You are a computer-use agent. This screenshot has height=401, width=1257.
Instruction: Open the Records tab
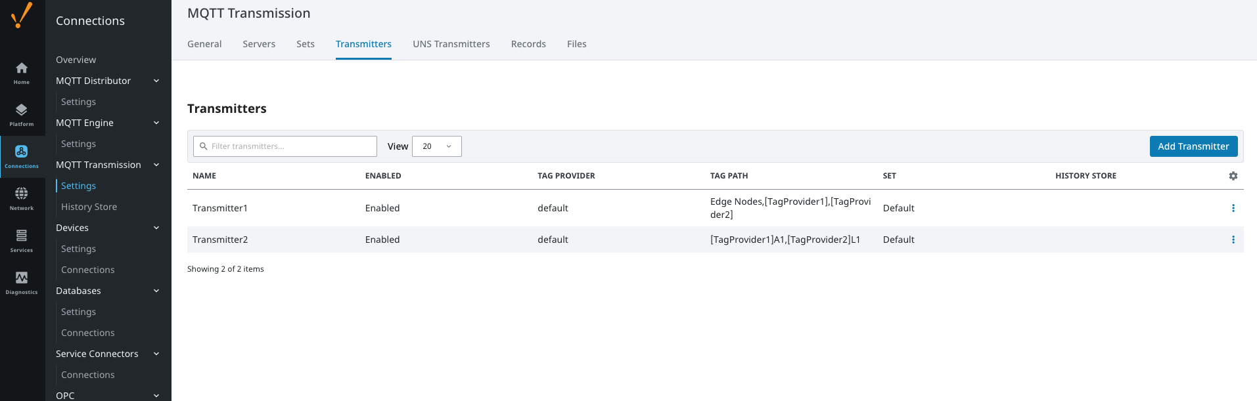pos(528,44)
